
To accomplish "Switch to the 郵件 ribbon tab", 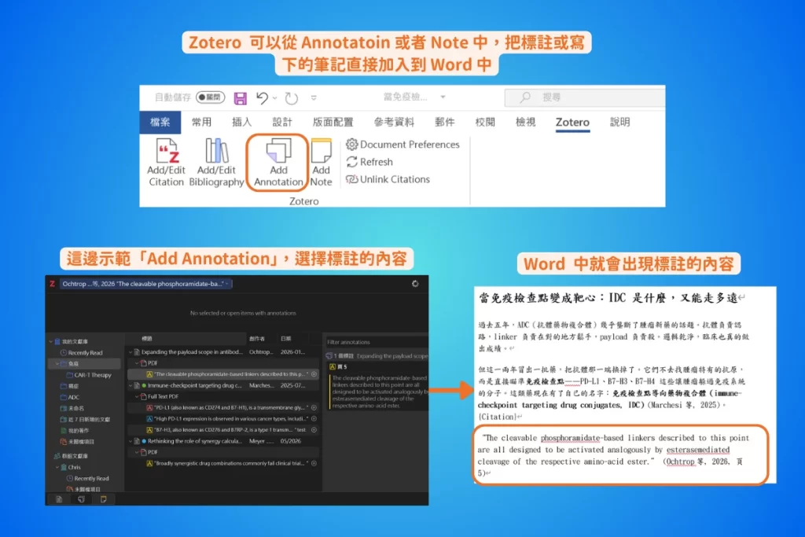I will [445, 122].
